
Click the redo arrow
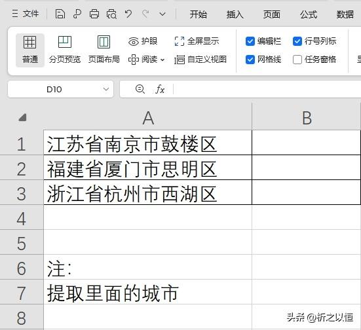click(x=145, y=14)
